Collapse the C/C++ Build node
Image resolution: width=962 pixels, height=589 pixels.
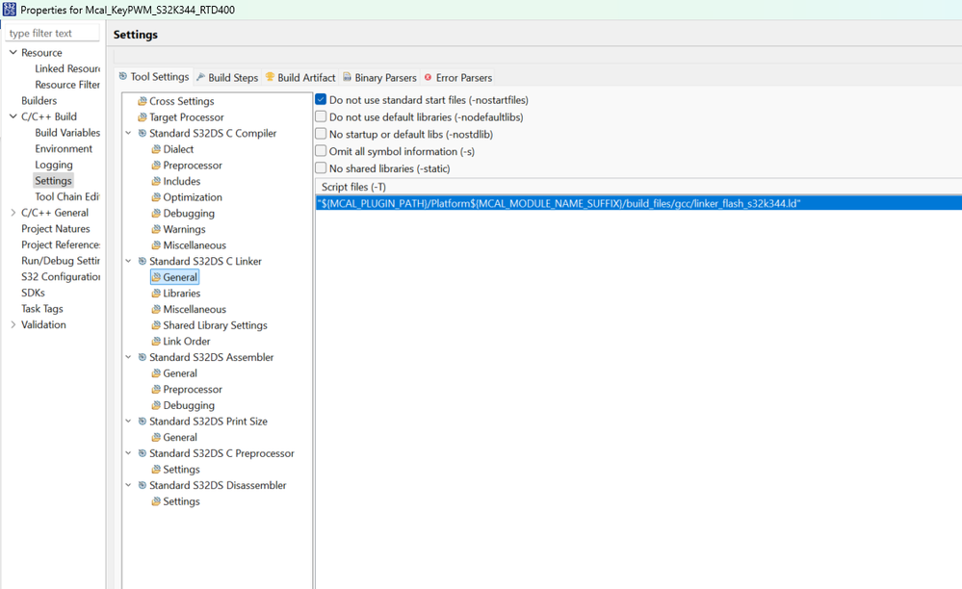[13, 115]
